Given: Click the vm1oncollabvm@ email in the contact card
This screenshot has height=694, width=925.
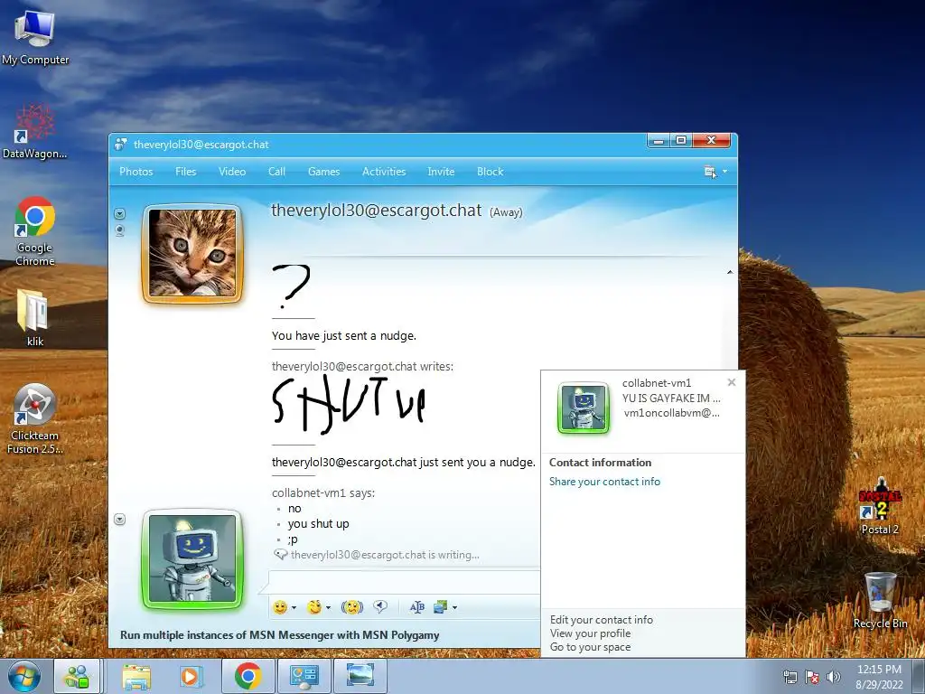Looking at the screenshot, I should (671, 413).
